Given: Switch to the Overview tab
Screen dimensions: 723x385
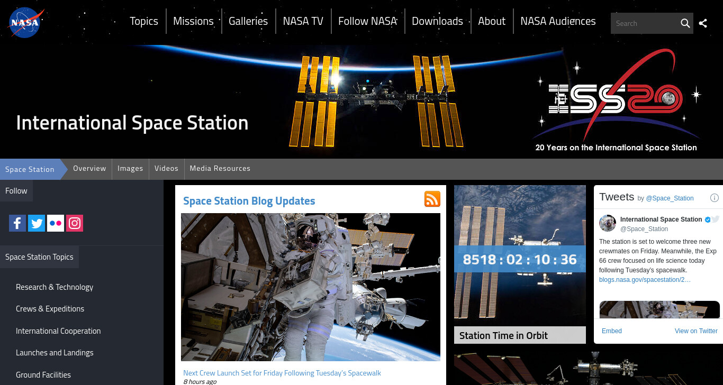Looking at the screenshot, I should [x=89, y=168].
